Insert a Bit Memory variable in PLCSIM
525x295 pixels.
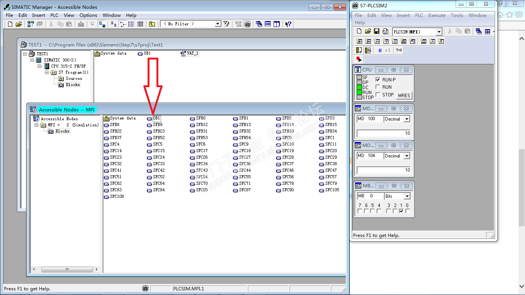click(x=377, y=41)
